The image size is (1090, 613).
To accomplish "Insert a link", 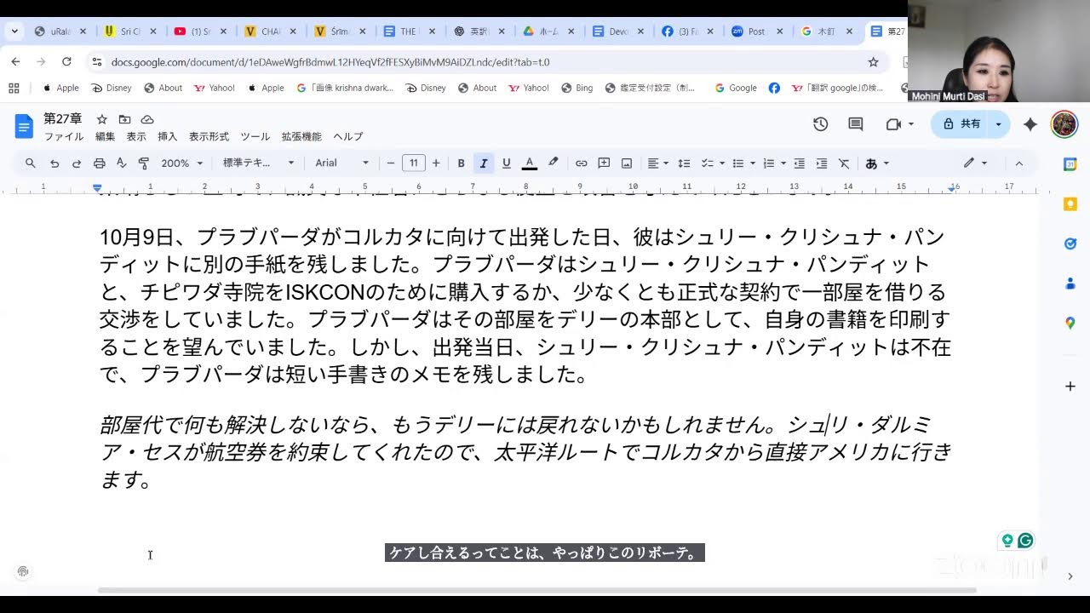I will pyautogui.click(x=581, y=163).
